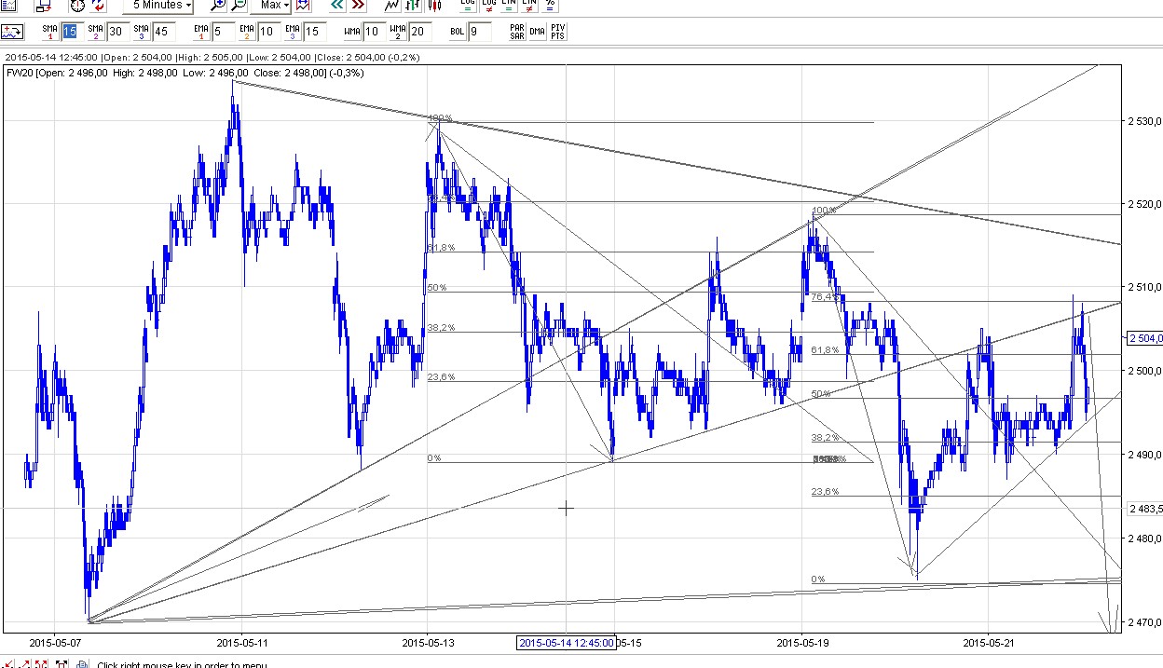Toggle the percent scale button
This screenshot has width=1163, height=668.
coord(550,5)
